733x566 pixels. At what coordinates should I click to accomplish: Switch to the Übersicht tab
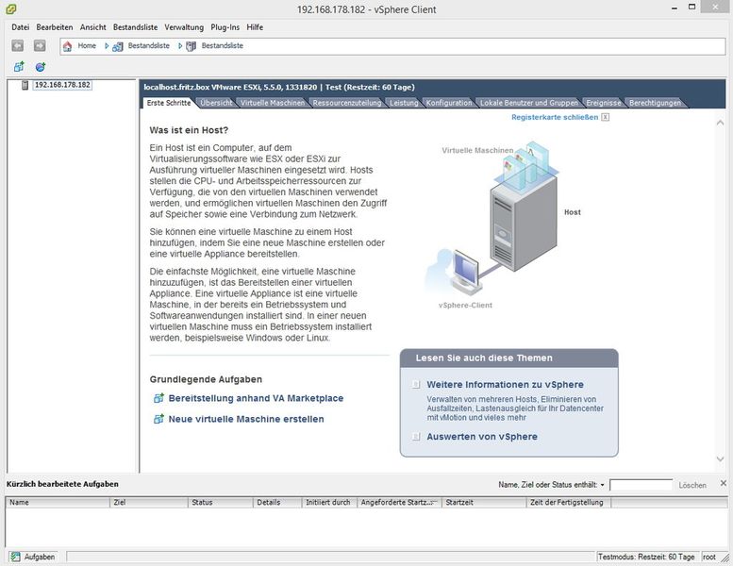[x=216, y=103]
